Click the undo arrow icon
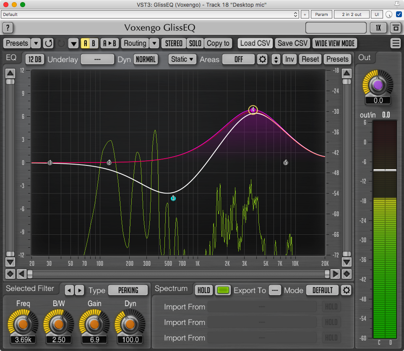Viewport: 404px width, 351px height. pyautogui.click(x=48, y=43)
